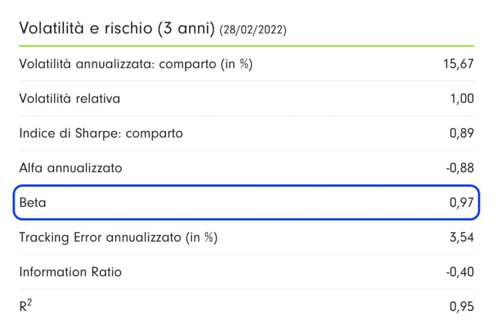
Task: Click the -0,40 information ratio value
Action: [459, 272]
